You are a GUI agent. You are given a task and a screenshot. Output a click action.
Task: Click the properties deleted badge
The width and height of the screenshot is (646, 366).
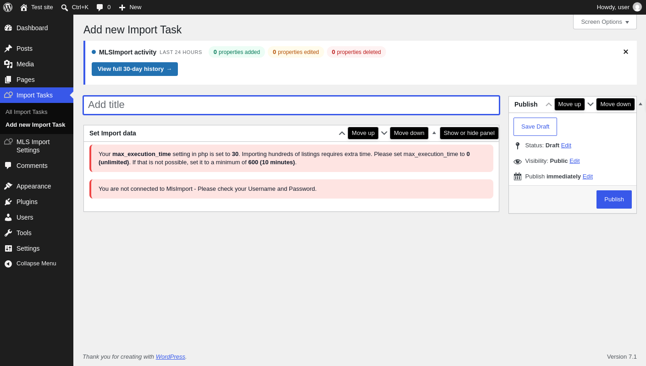click(x=356, y=52)
